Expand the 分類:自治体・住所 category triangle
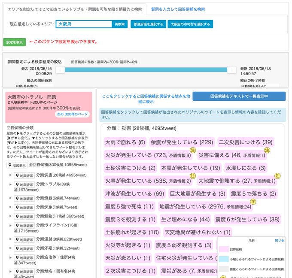 (10, 257)
